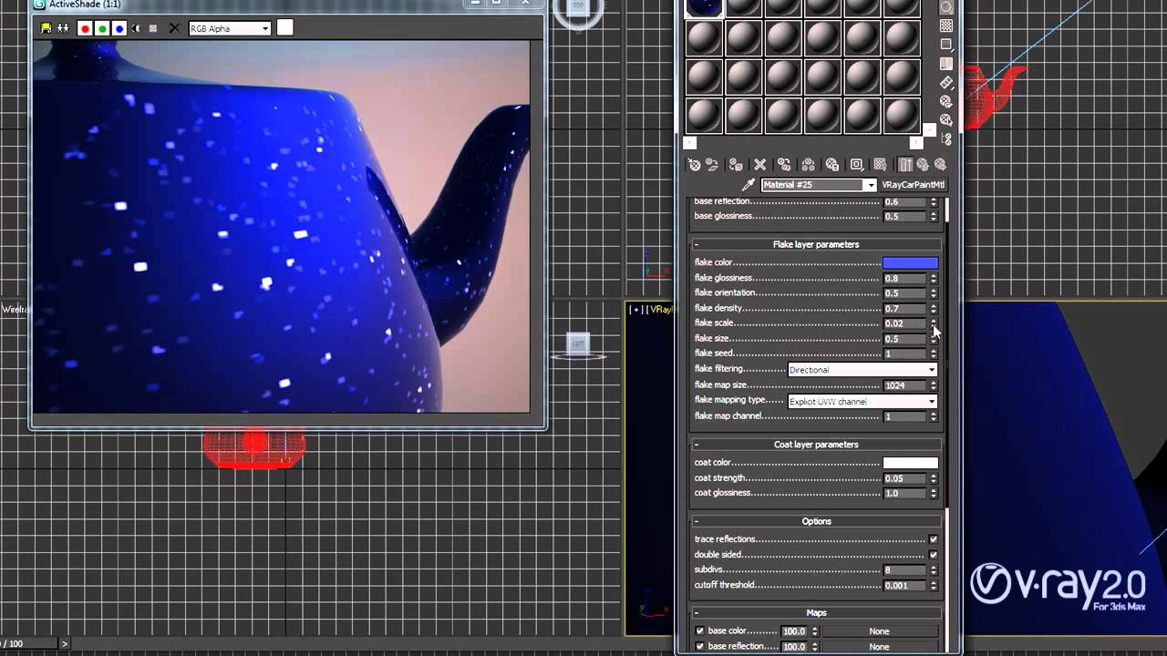This screenshot has width=1167, height=656.
Task: Collapse the Options rollout
Action: [x=816, y=521]
